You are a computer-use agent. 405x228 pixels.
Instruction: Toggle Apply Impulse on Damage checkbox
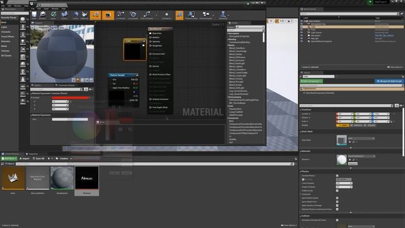(x=337, y=205)
